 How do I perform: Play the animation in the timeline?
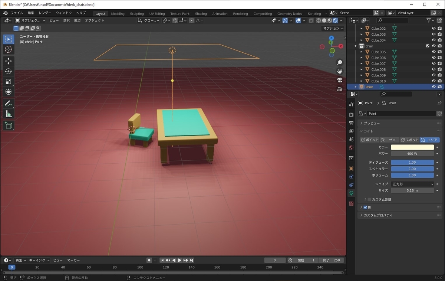(x=180, y=260)
